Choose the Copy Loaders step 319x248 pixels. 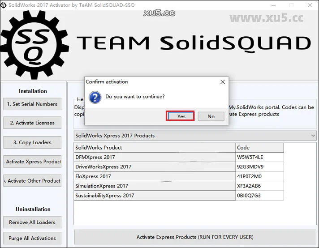point(32,142)
